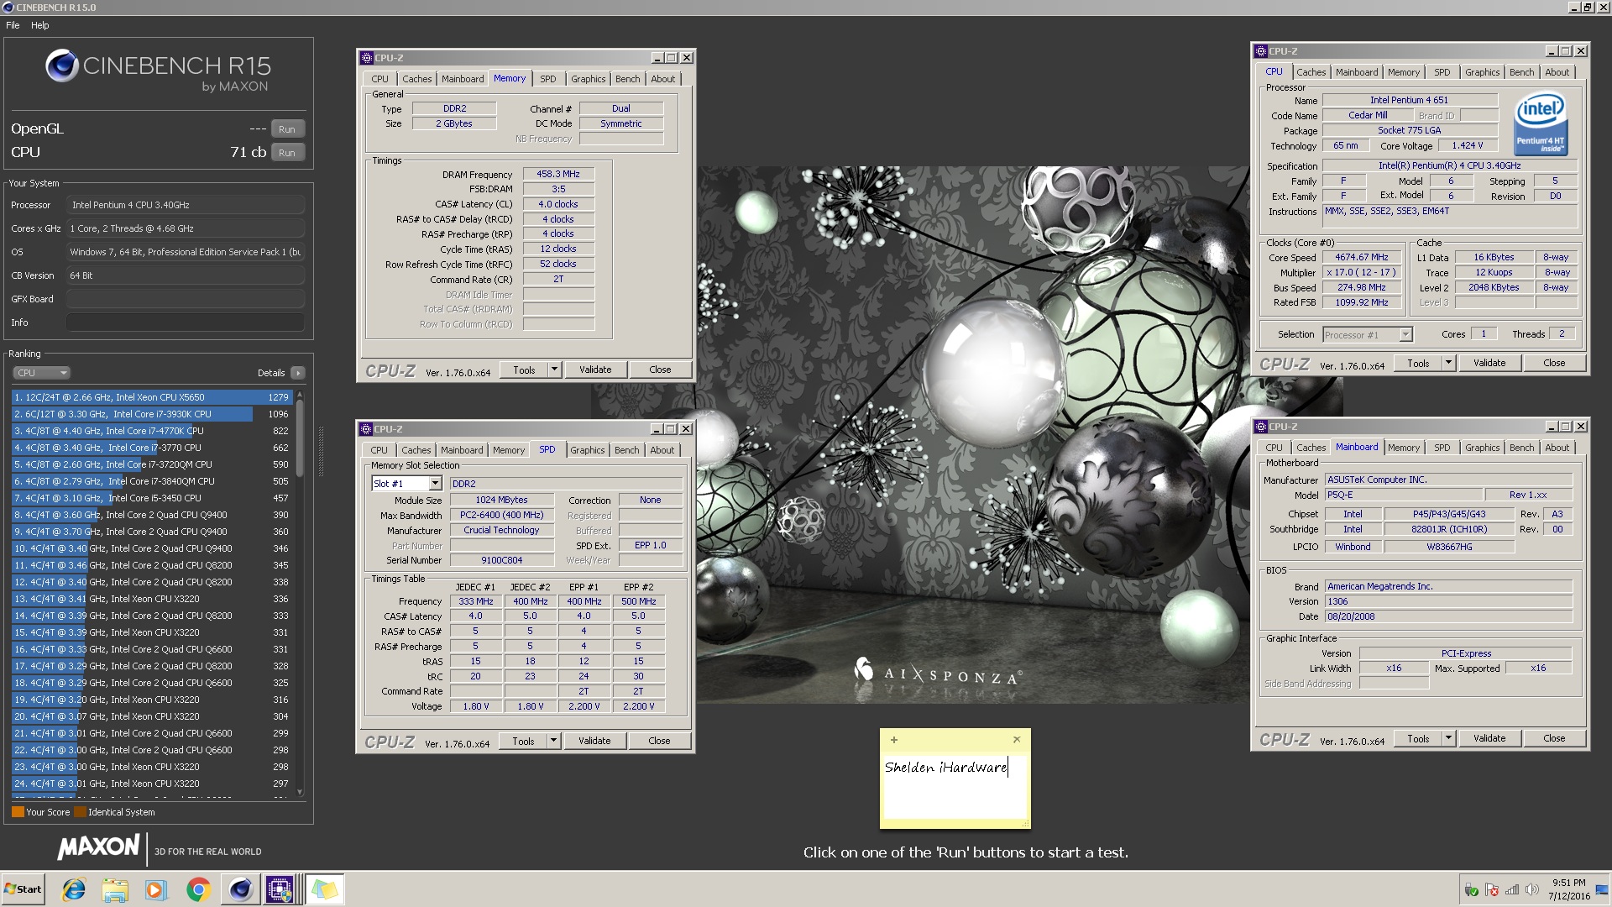Select ranking row 'Intel Xeon CPU X5650' 1279
The width and height of the screenshot is (1612, 907).
(x=151, y=397)
